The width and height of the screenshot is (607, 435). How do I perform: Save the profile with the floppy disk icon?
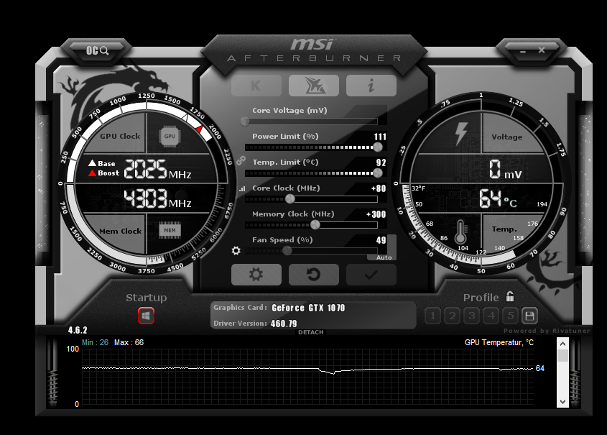[529, 316]
